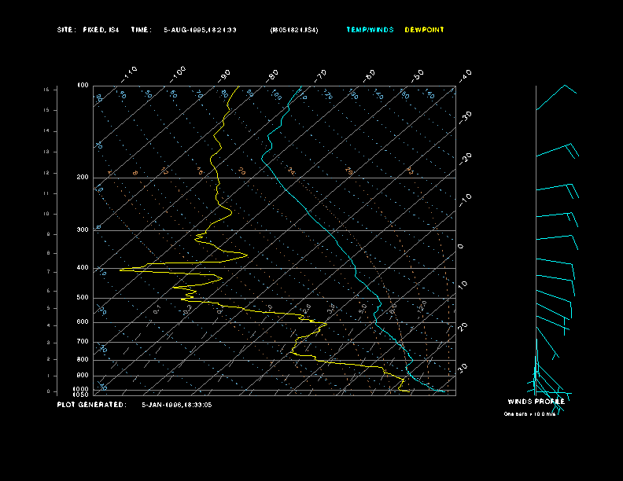Click the -100 temperature axis label
Viewport: 623px width, 481px height.
[178, 74]
